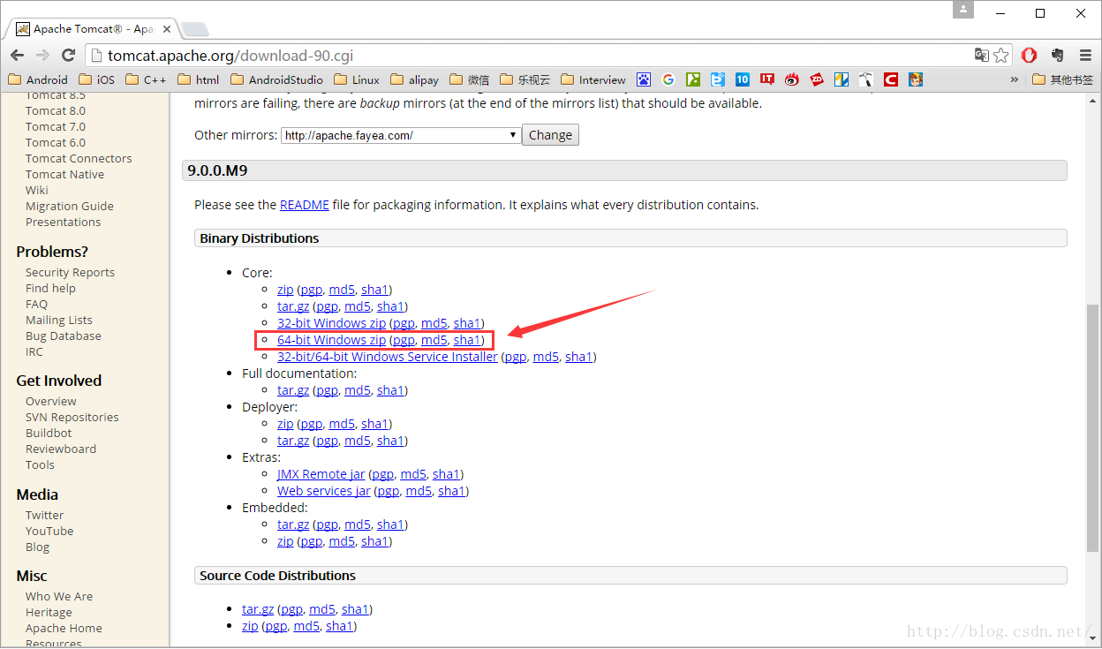Open the blue cnblogs bookmark icon
The width and height of the screenshot is (1102, 649).
click(718, 79)
